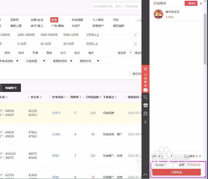
Task: Click the phone callback icon in sidebar
Action: [x=146, y=97]
